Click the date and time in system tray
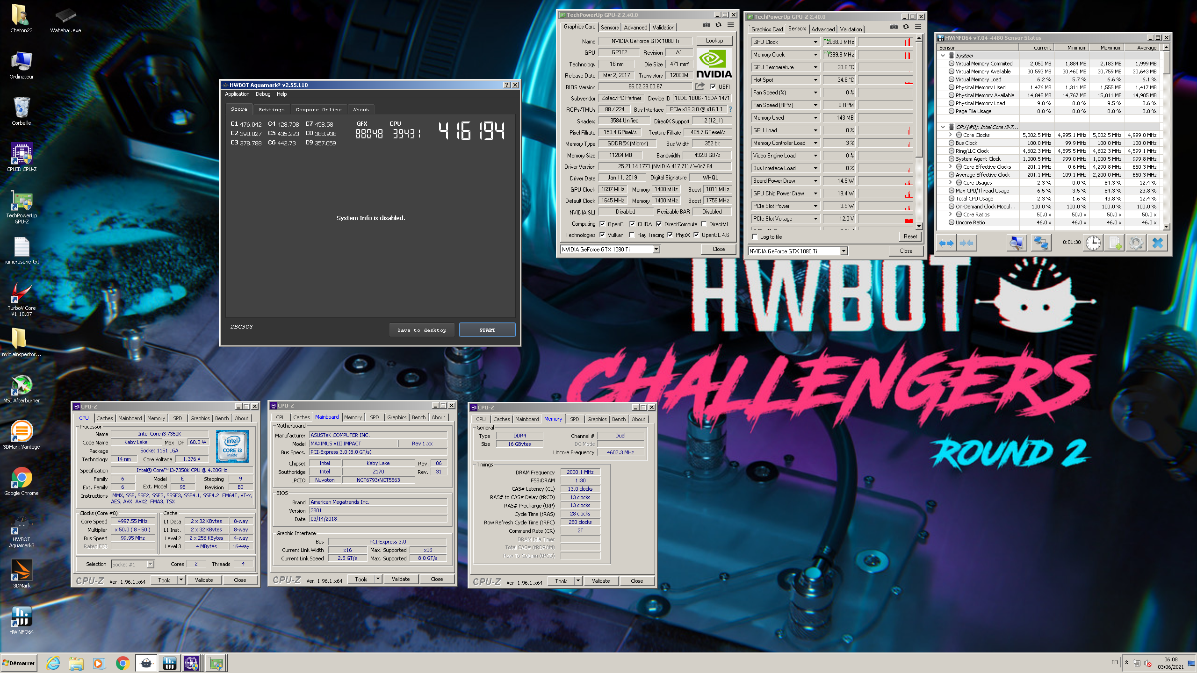 point(1171,663)
